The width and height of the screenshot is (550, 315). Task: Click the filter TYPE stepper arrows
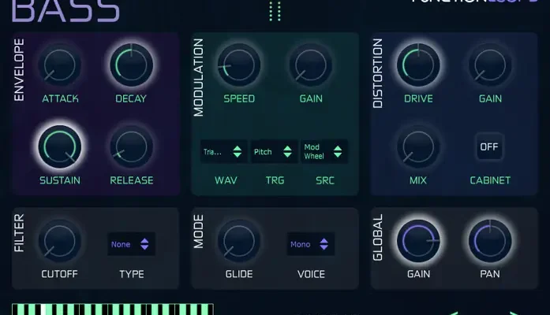tap(144, 244)
